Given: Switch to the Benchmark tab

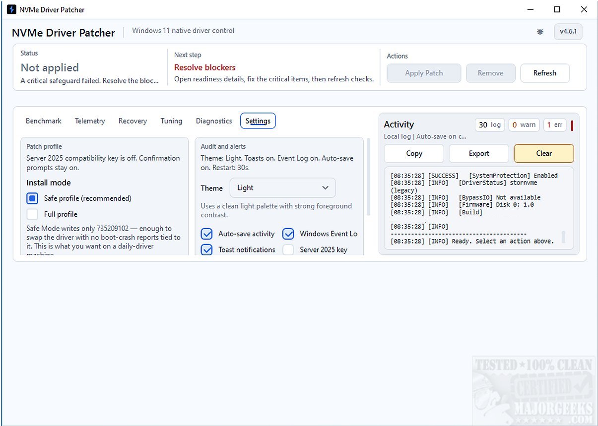Looking at the screenshot, I should point(44,121).
